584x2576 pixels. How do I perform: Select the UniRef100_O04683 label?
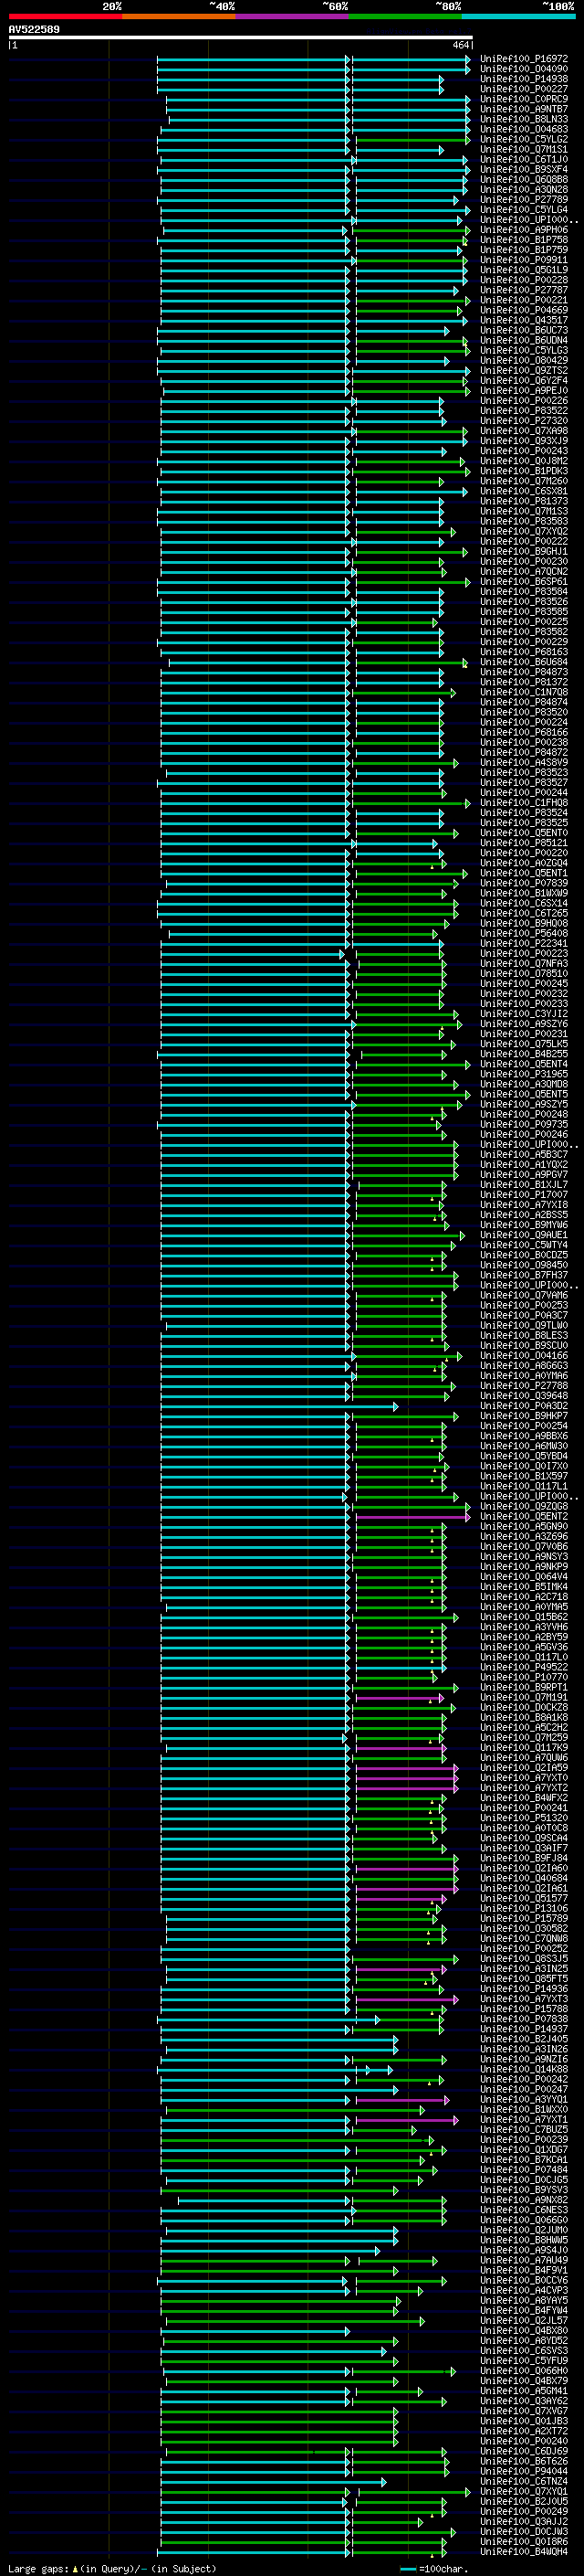pyautogui.click(x=524, y=129)
